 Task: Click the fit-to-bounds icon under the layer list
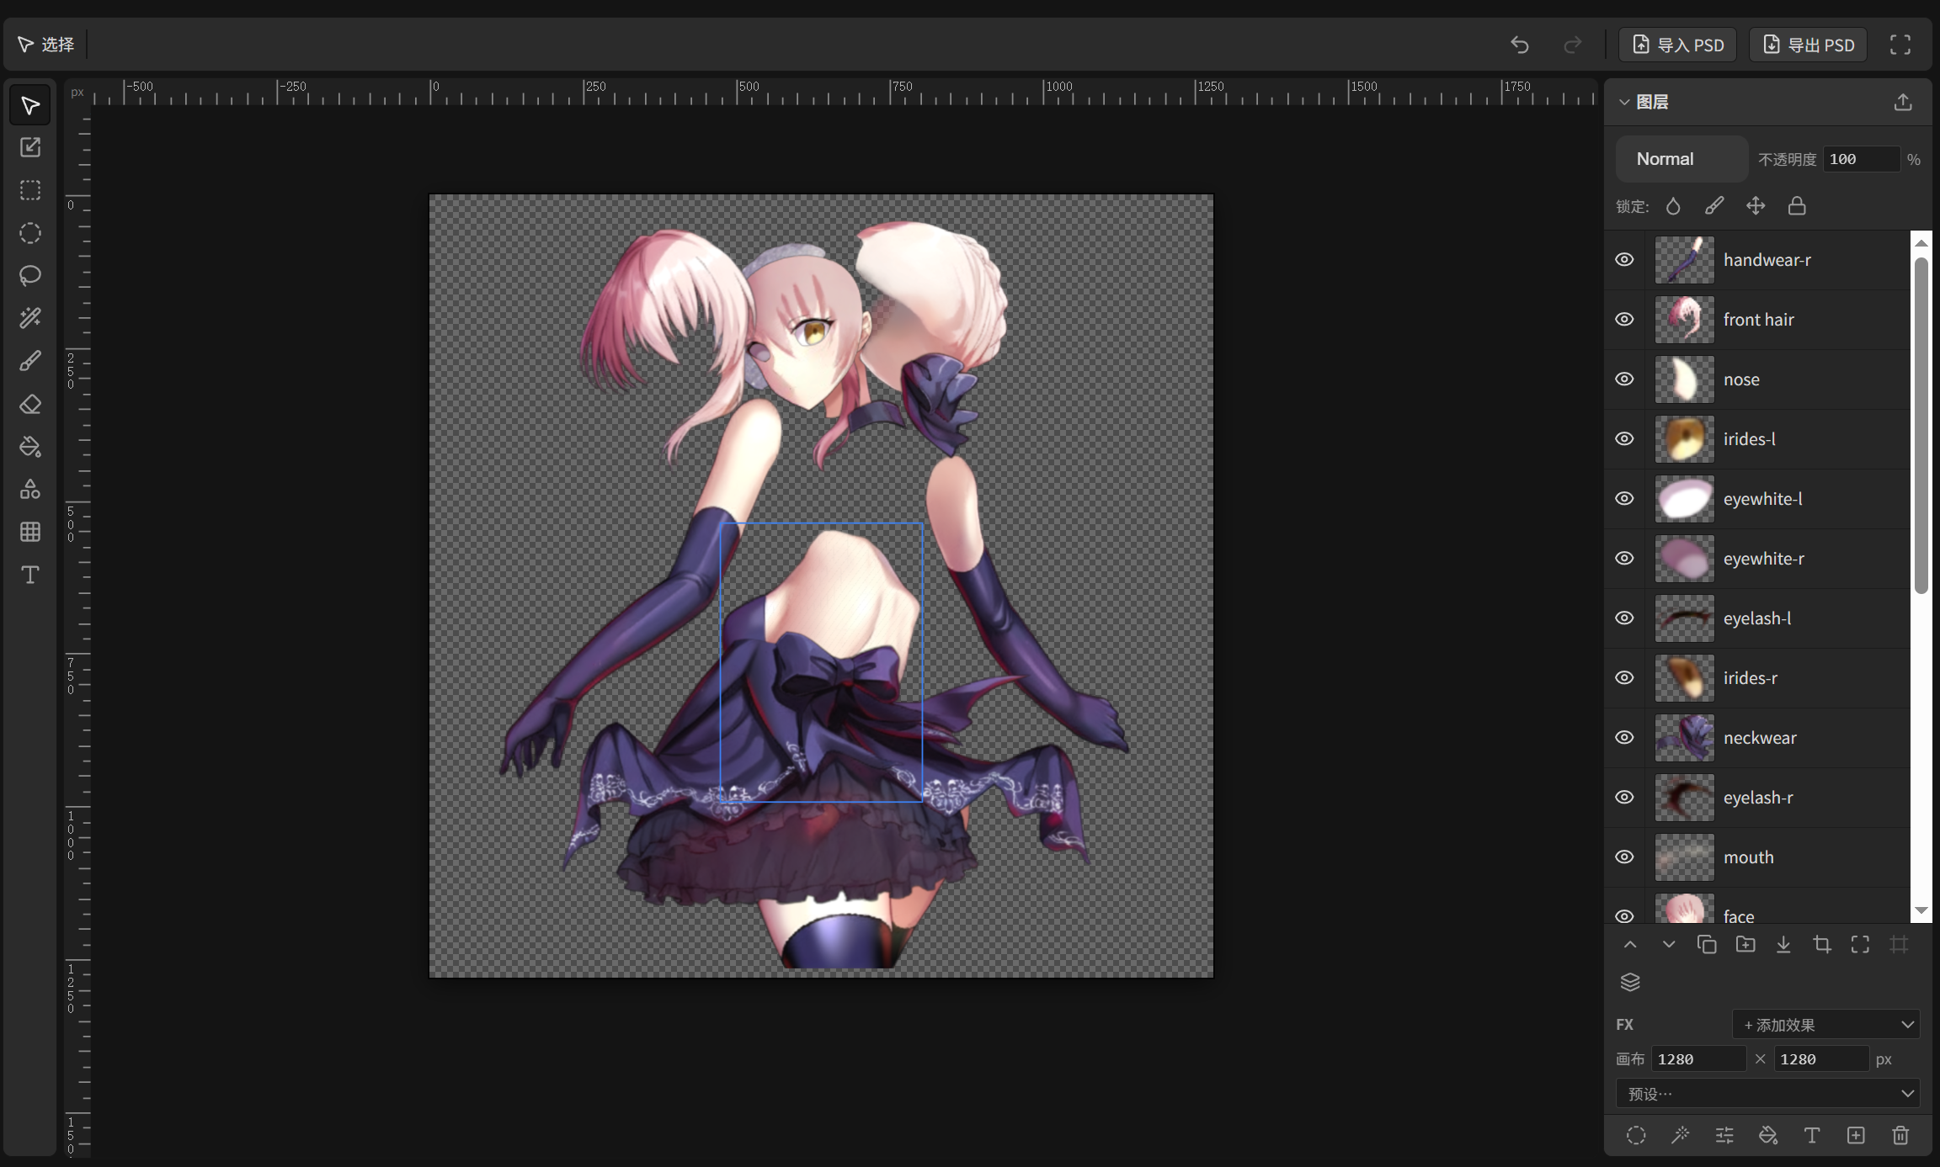(x=1860, y=945)
